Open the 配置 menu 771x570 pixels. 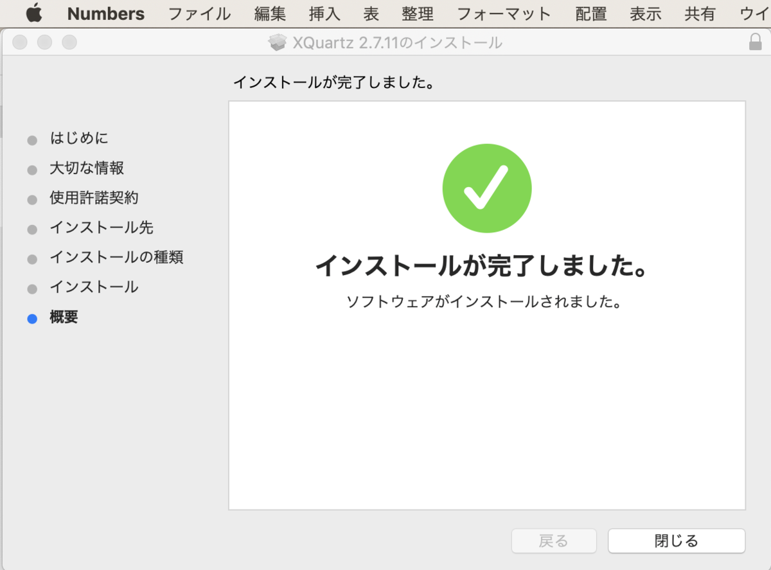click(x=590, y=13)
